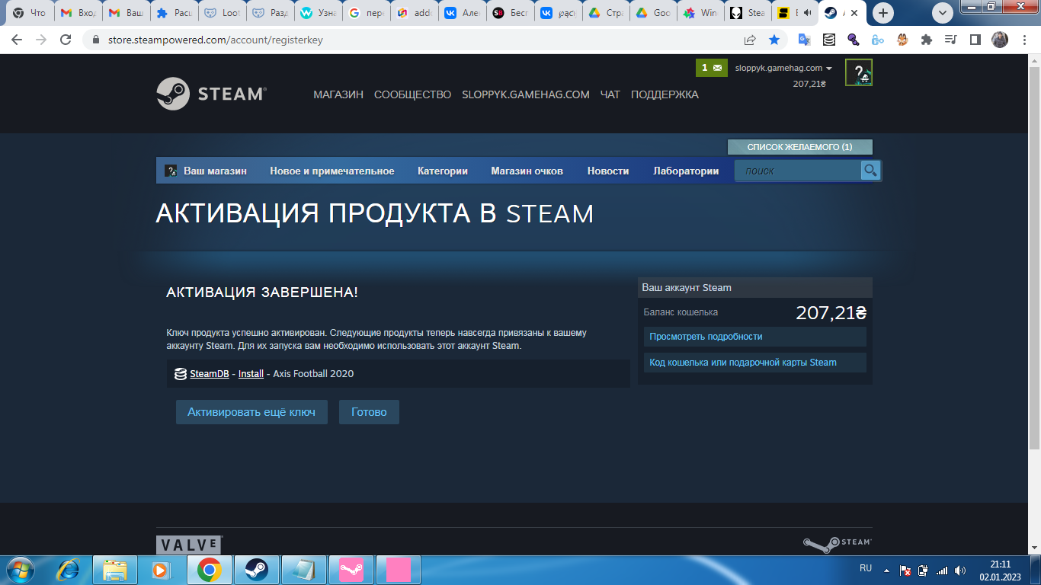
Task: Open a new browser tab
Action: click(x=883, y=13)
